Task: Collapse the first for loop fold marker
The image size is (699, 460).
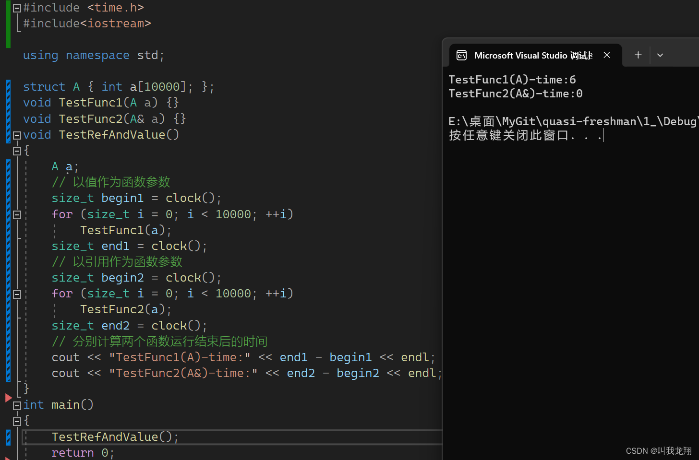Action: [17, 215]
